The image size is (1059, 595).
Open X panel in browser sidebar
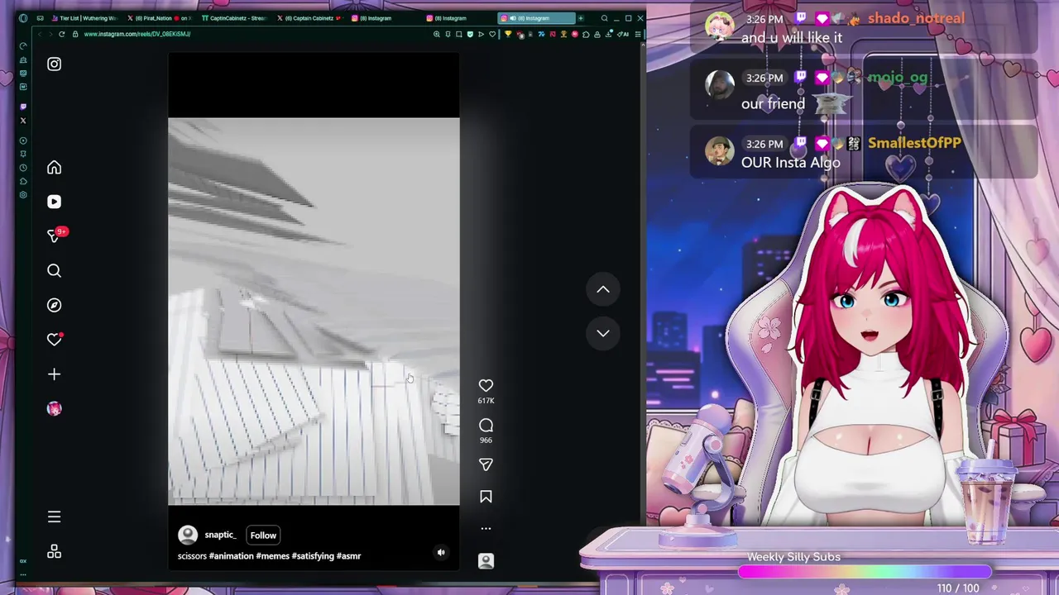click(23, 121)
